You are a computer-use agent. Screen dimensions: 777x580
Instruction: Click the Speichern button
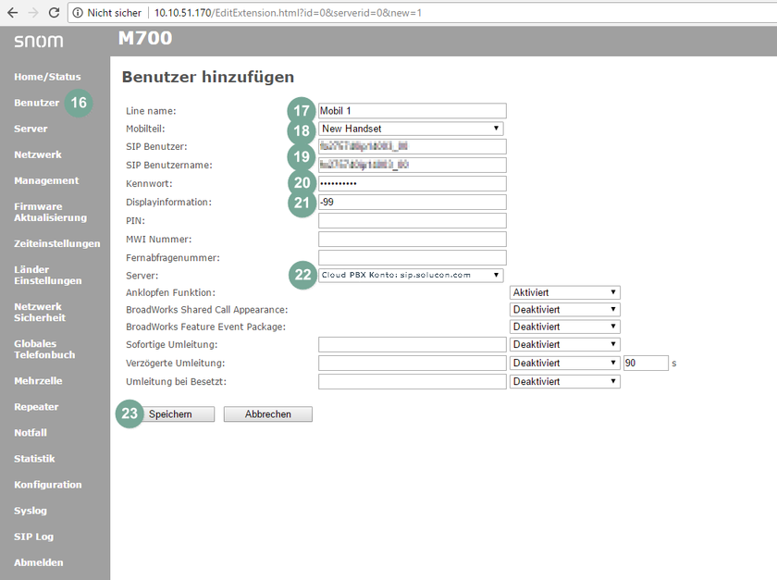(170, 414)
